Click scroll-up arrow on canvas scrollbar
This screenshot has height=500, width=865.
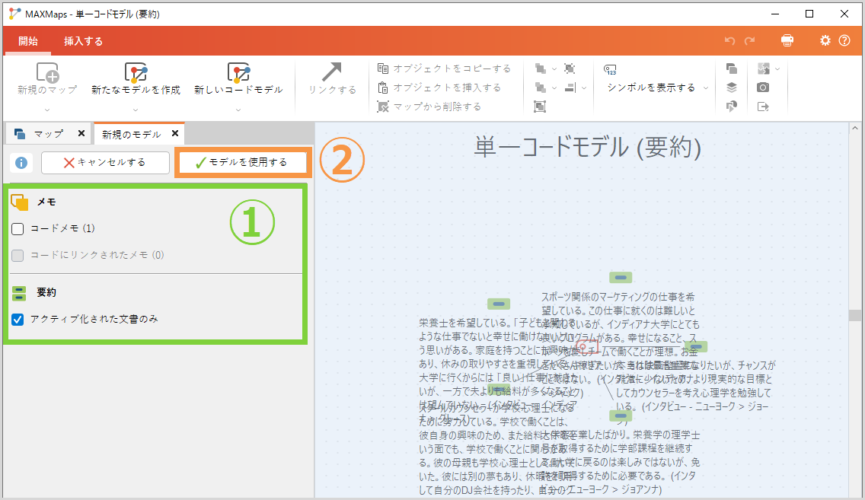click(x=854, y=128)
